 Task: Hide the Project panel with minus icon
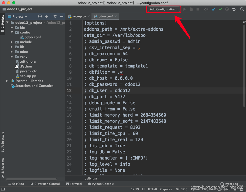[62, 16]
